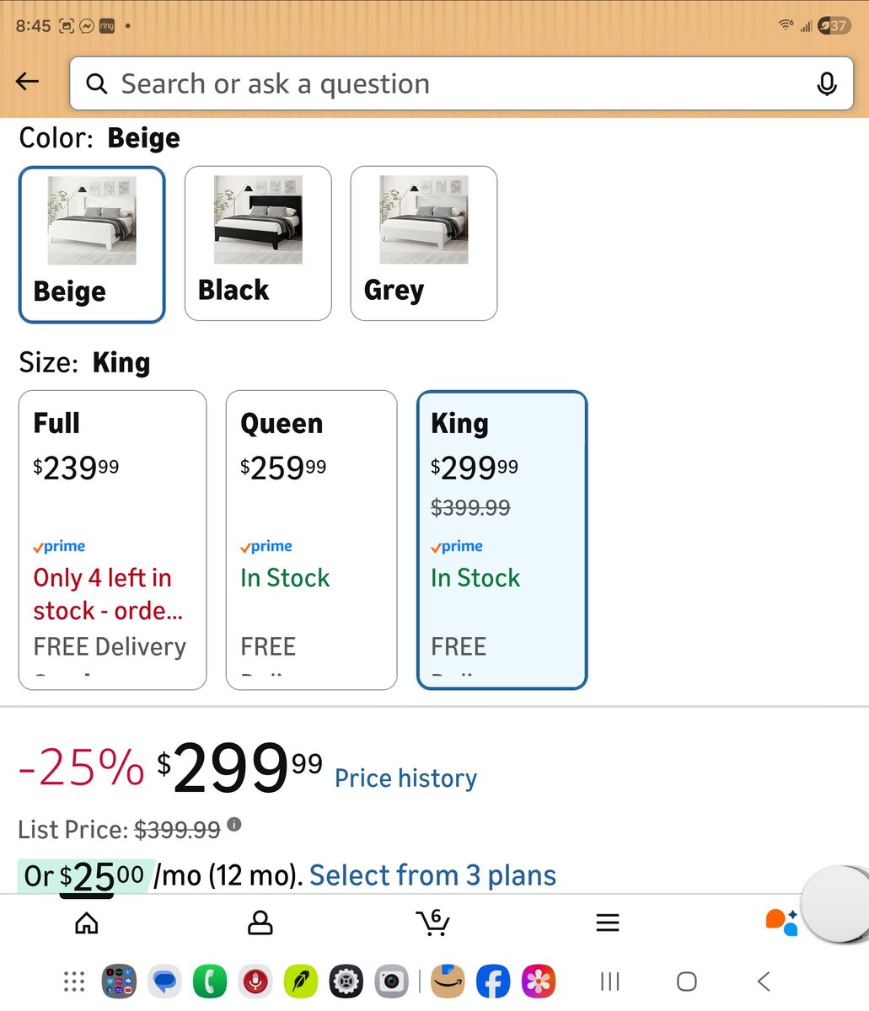869x1011 pixels.
Task: Tap the microphone voice search icon
Action: [x=827, y=83]
